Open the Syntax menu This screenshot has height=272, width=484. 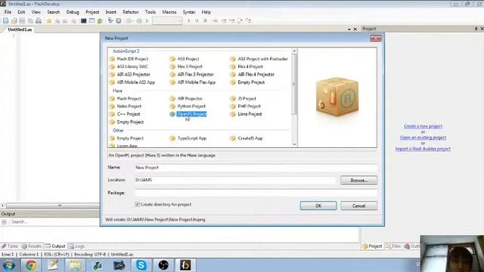pyautogui.click(x=189, y=12)
